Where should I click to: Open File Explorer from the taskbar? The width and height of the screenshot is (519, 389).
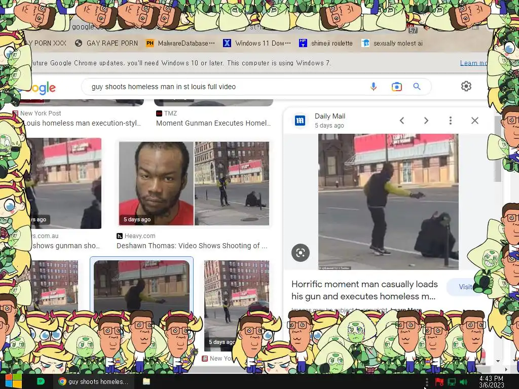(x=146, y=381)
